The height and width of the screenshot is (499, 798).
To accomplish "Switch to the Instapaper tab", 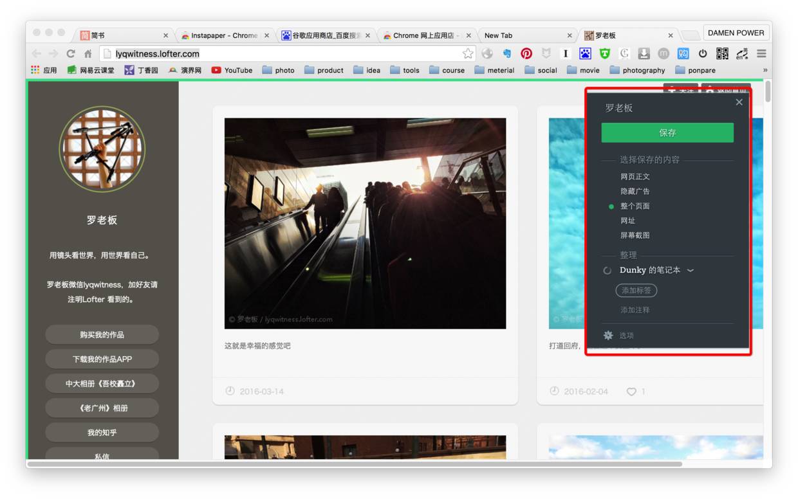I will (x=224, y=35).
